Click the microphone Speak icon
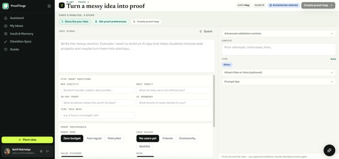Screen dimensions: 339x159 click(x=201, y=31)
